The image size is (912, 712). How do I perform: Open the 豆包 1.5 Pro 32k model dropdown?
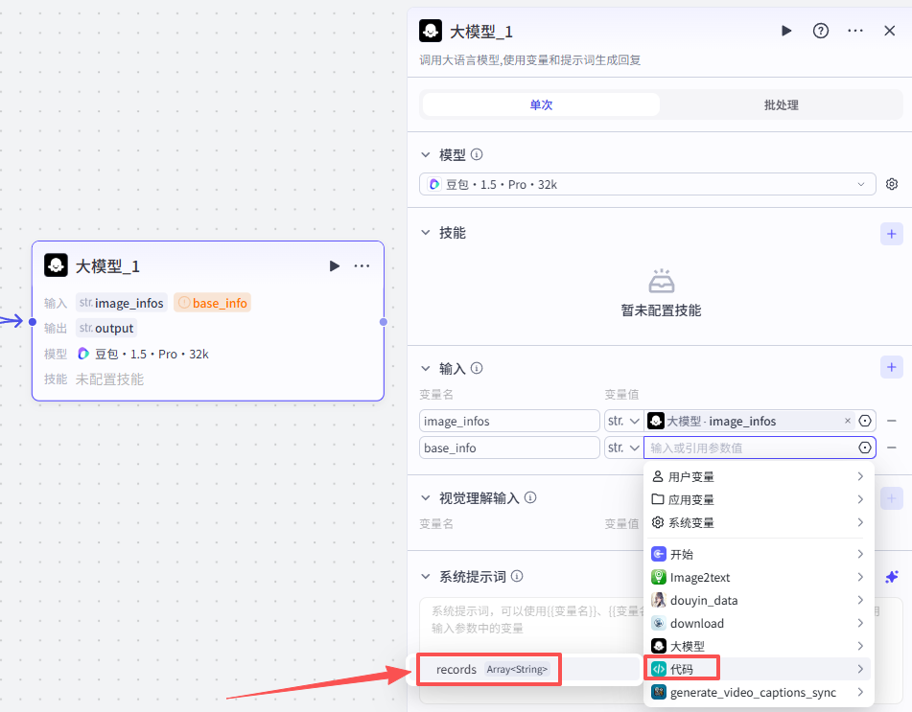pyautogui.click(x=647, y=184)
